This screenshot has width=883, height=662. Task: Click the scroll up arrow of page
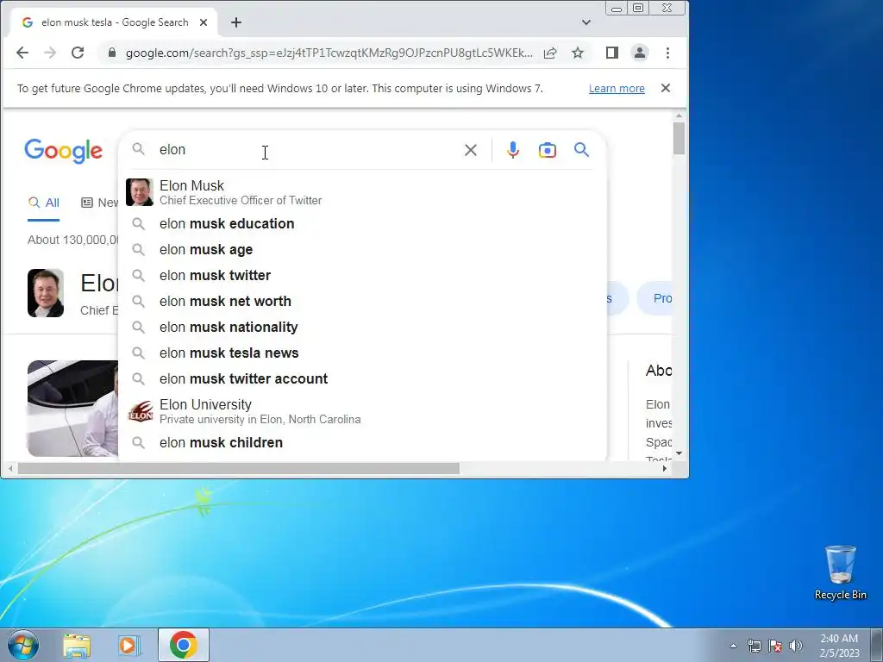(679, 116)
